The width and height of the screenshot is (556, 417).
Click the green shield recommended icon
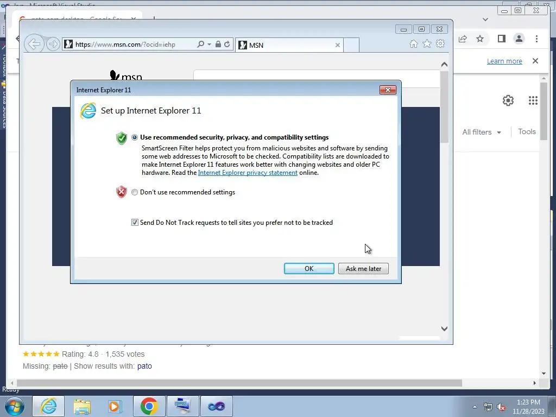[x=122, y=138]
